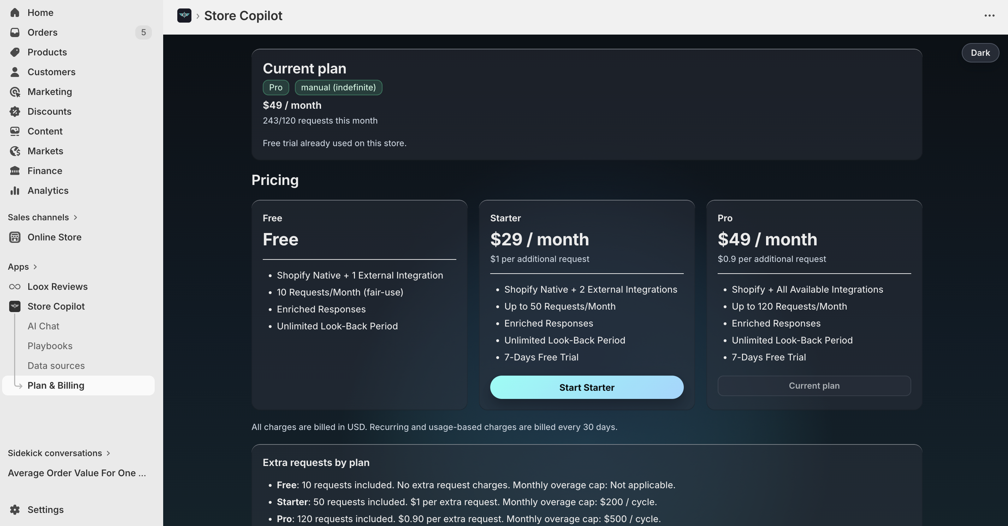Toggle the Dark theme switch
1008x526 pixels.
980,53
